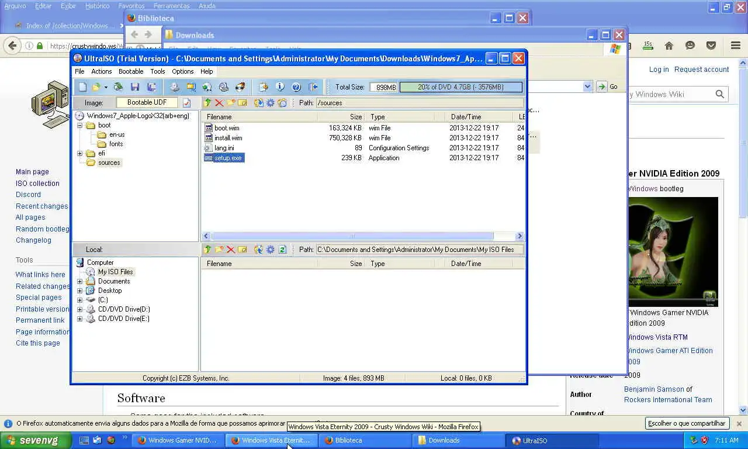Click the Bootable UDF image type field
The image size is (748, 449).
click(x=147, y=102)
